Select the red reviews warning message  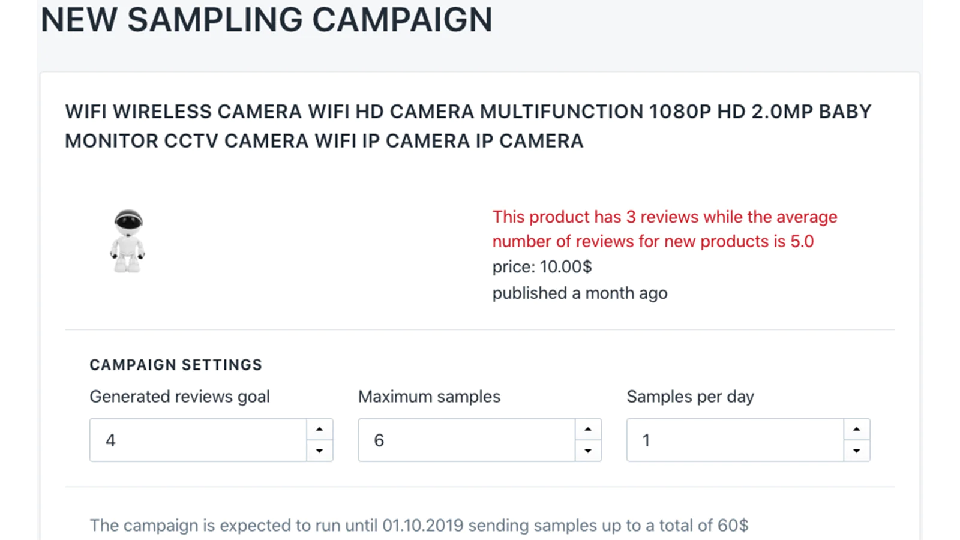coord(665,229)
